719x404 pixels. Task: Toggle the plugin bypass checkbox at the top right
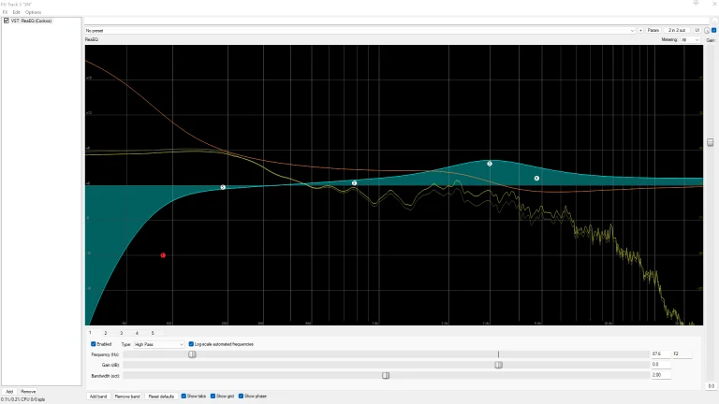click(x=714, y=30)
